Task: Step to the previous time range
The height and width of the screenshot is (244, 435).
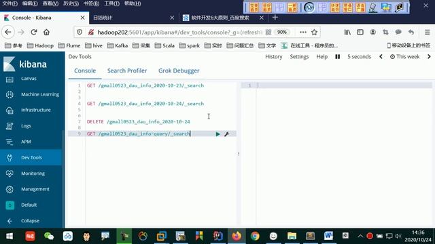Action: click(381, 57)
